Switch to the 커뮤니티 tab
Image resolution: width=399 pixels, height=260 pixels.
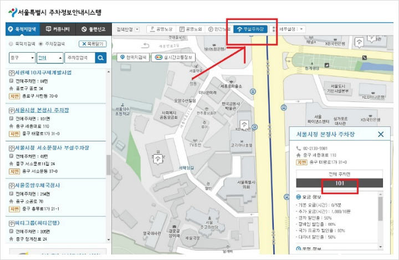coord(58,29)
